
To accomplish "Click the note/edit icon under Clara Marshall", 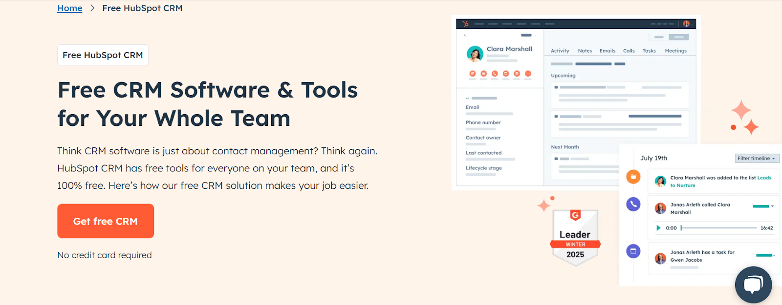I will pos(473,74).
